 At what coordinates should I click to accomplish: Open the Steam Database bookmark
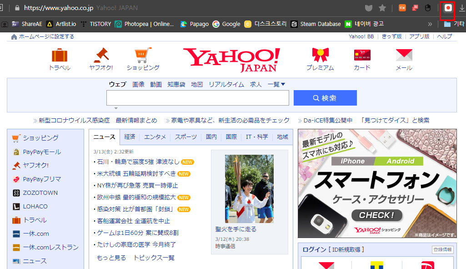(316, 24)
